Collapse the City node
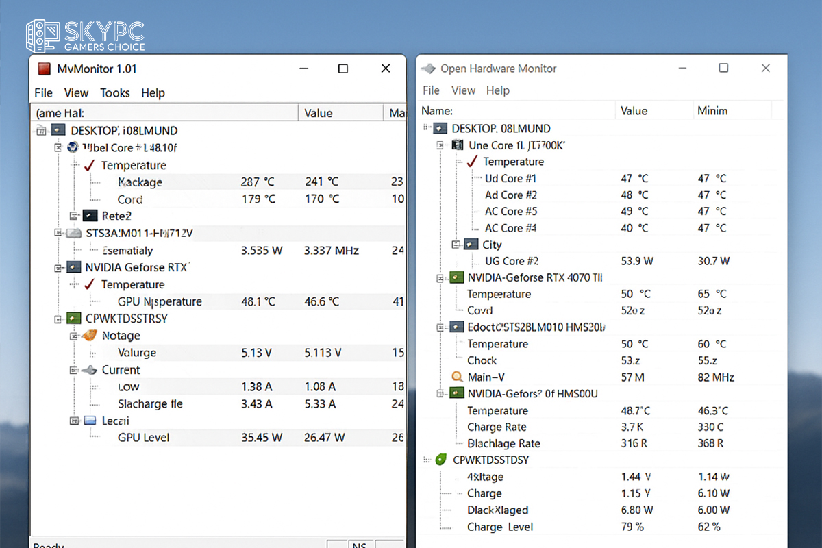This screenshot has height=548, width=822. (x=456, y=245)
